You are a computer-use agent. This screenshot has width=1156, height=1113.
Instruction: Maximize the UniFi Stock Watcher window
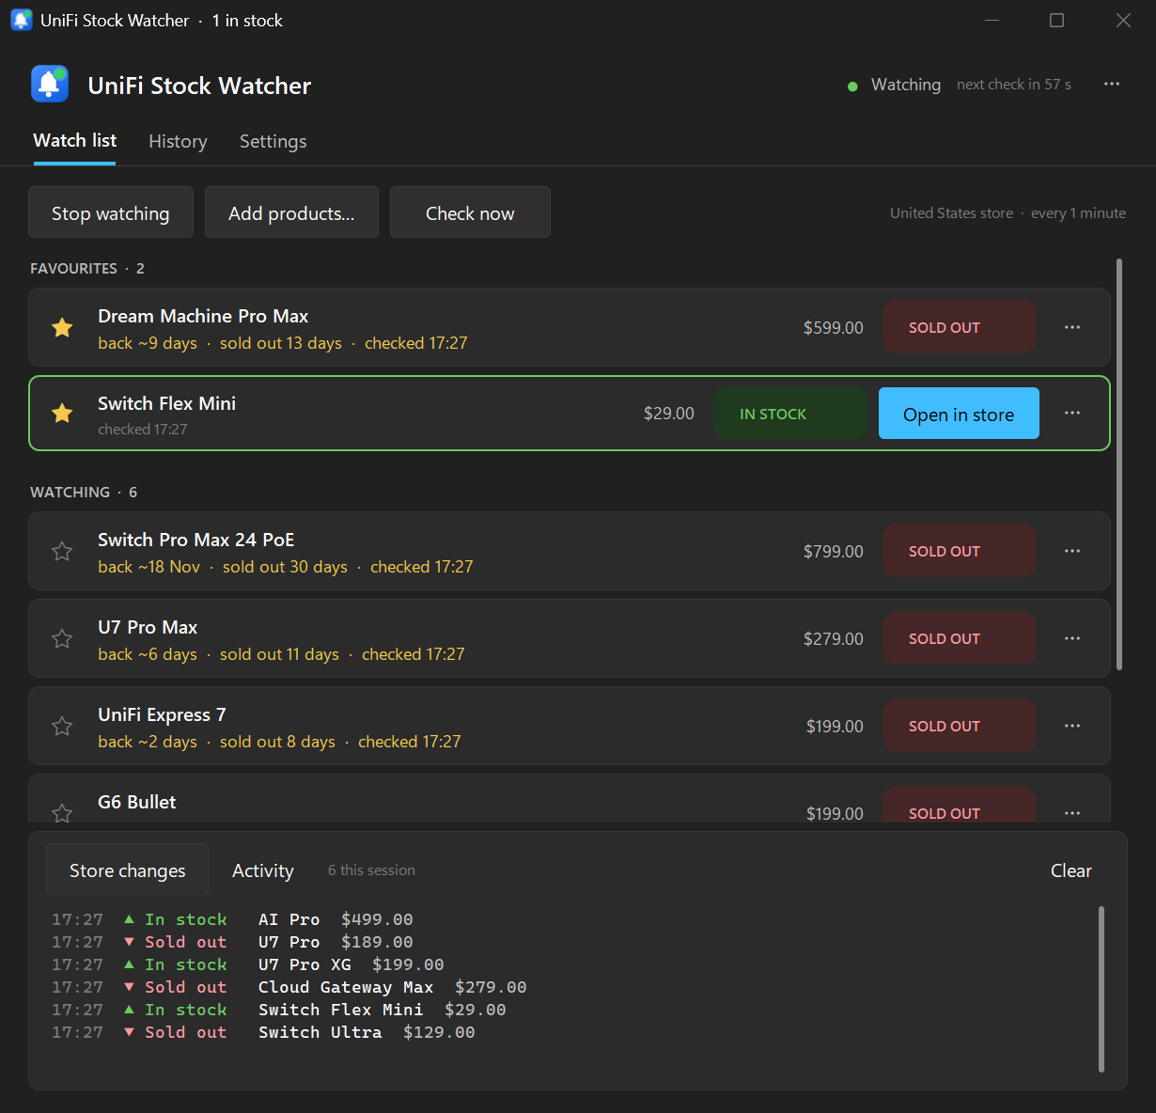1057,20
